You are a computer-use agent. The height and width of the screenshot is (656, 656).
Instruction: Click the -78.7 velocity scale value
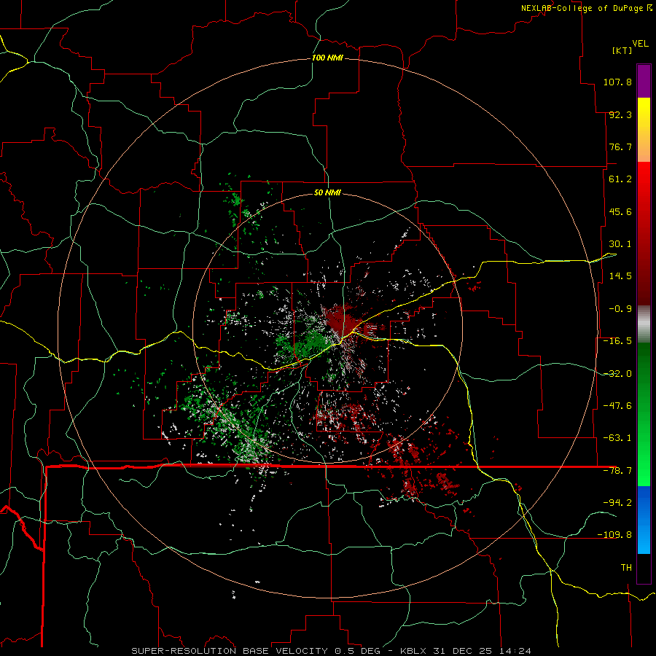617,471
